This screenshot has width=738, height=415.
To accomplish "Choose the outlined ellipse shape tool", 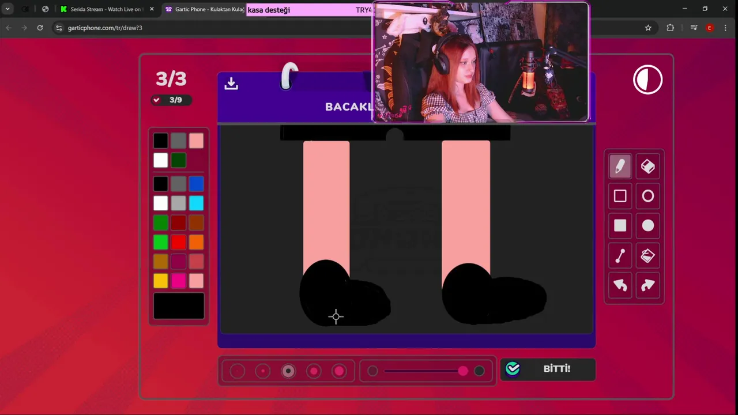I will point(648,196).
